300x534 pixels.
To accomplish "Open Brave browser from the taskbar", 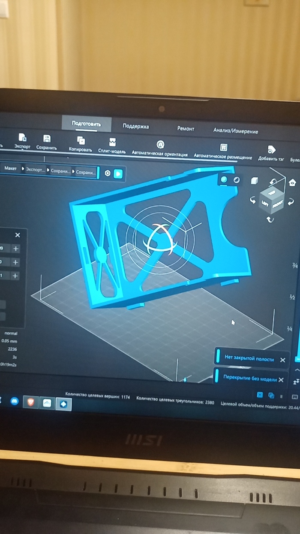I will pos(30,402).
